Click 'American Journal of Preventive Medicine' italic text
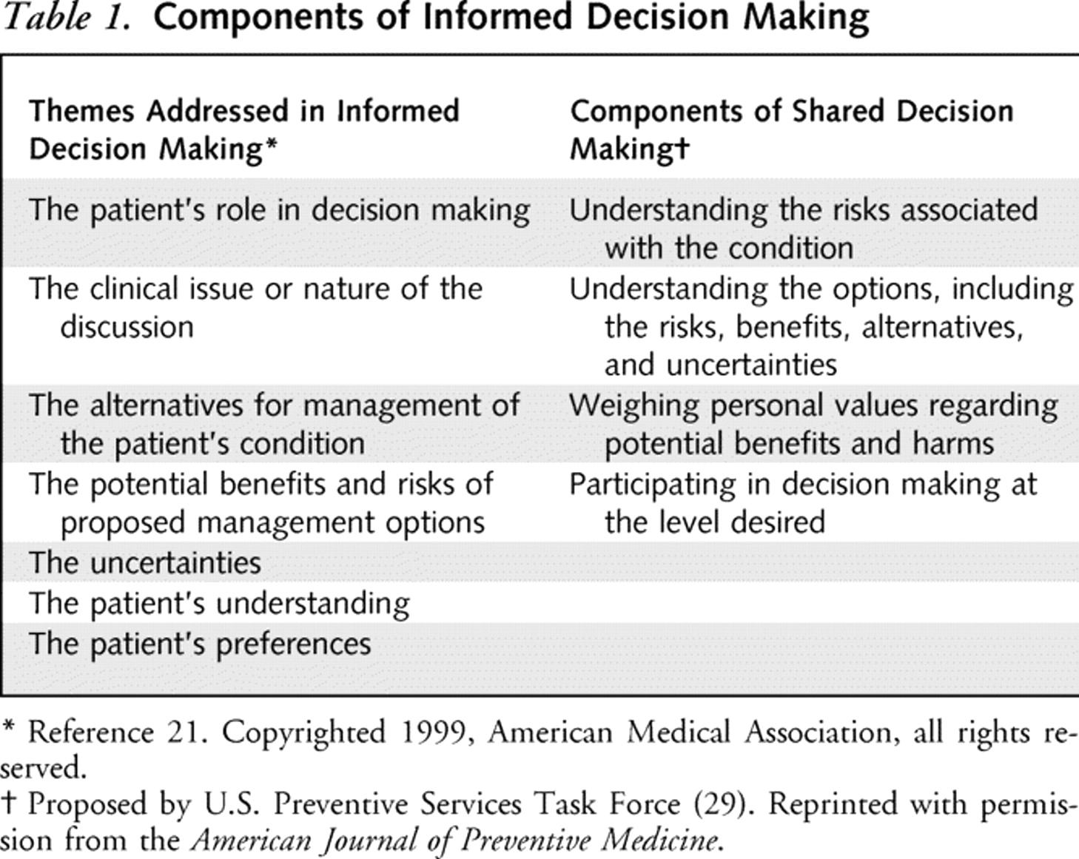The image size is (1079, 859). pyautogui.click(x=454, y=841)
